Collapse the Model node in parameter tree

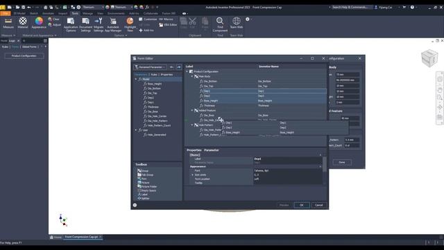136,79
